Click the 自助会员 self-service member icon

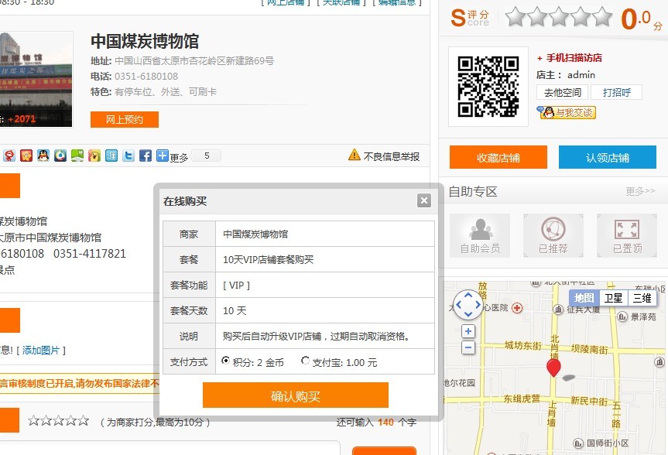[480, 235]
